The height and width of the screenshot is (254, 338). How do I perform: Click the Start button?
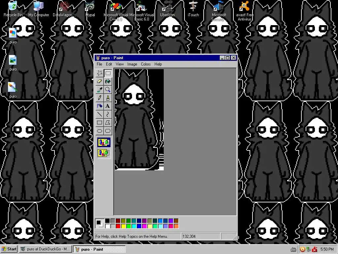(9, 249)
